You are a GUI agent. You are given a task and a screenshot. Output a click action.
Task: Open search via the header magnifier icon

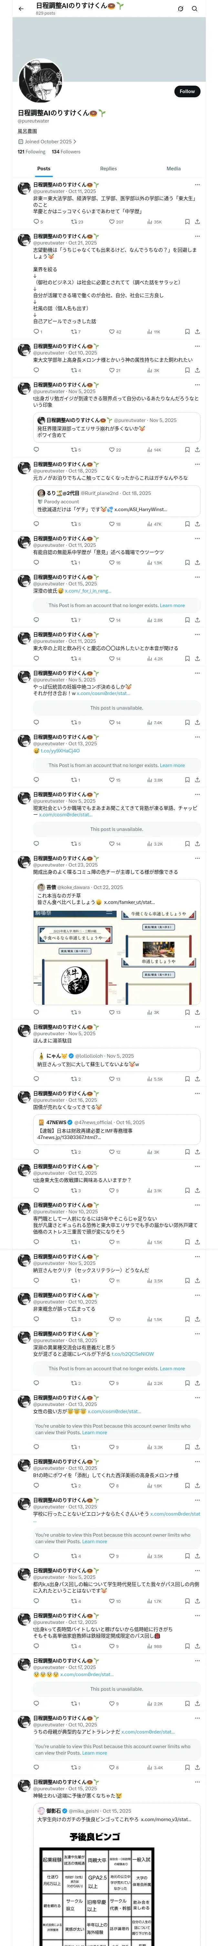click(x=195, y=9)
